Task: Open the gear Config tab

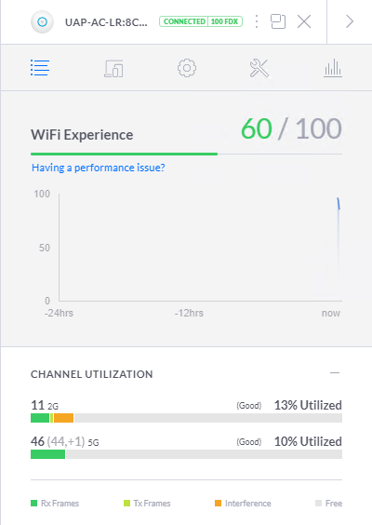Action: coord(187,68)
